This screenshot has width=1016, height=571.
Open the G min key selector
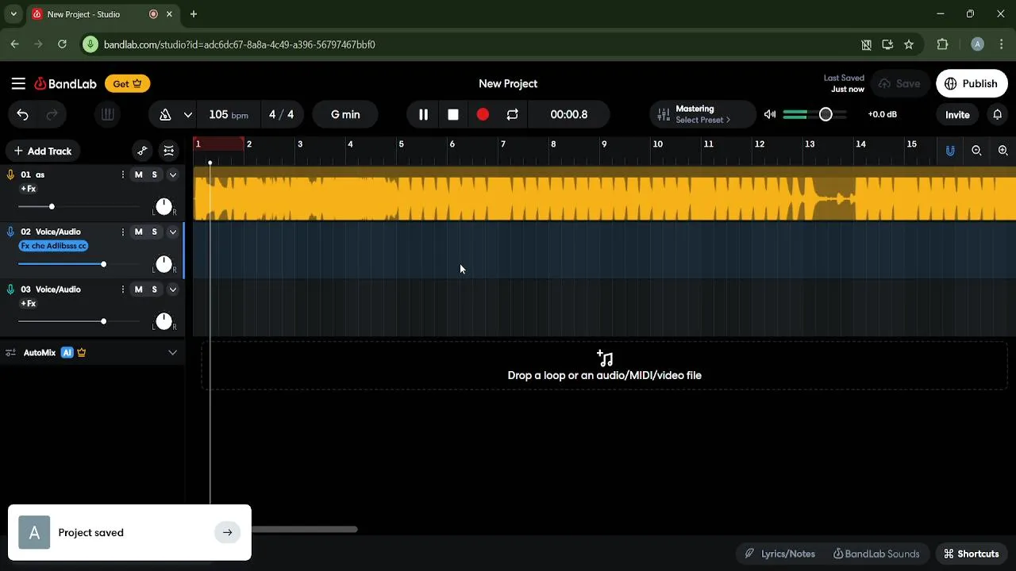click(x=345, y=115)
